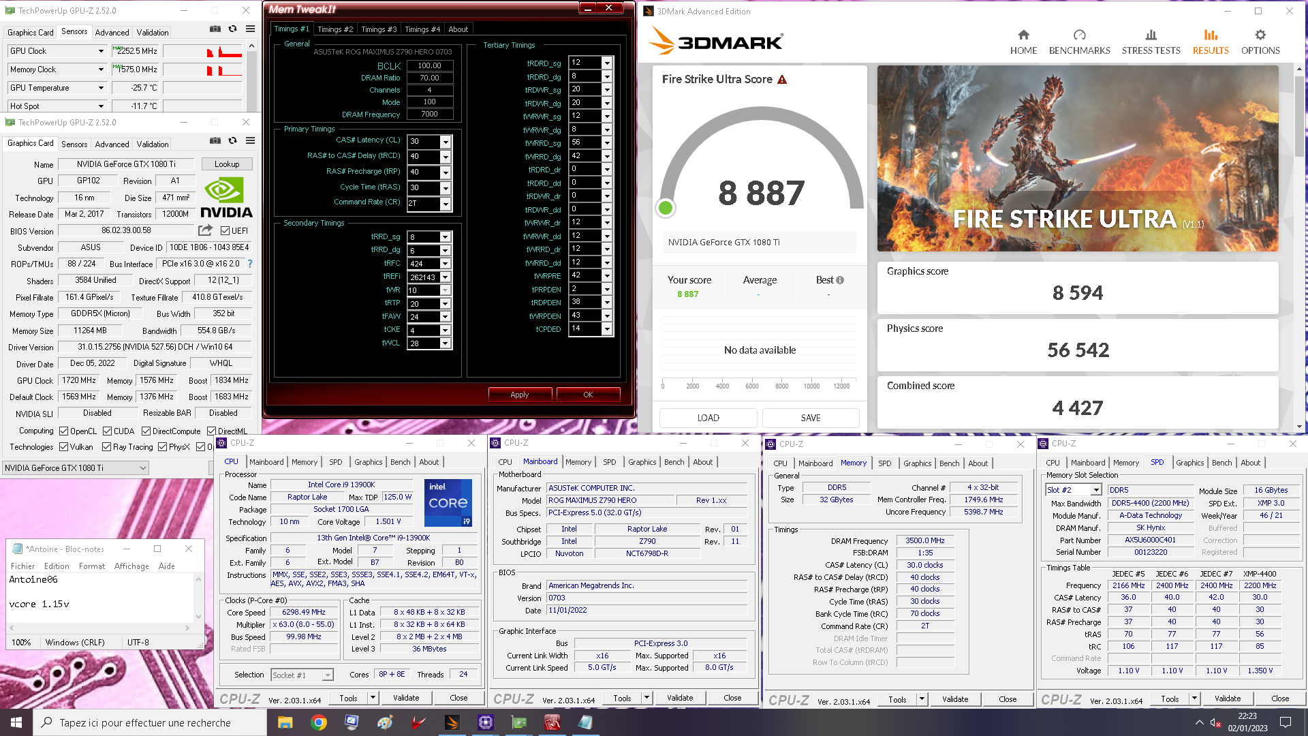The image size is (1308, 736).
Task: Click SAVE button in 3DMark
Action: click(x=811, y=418)
